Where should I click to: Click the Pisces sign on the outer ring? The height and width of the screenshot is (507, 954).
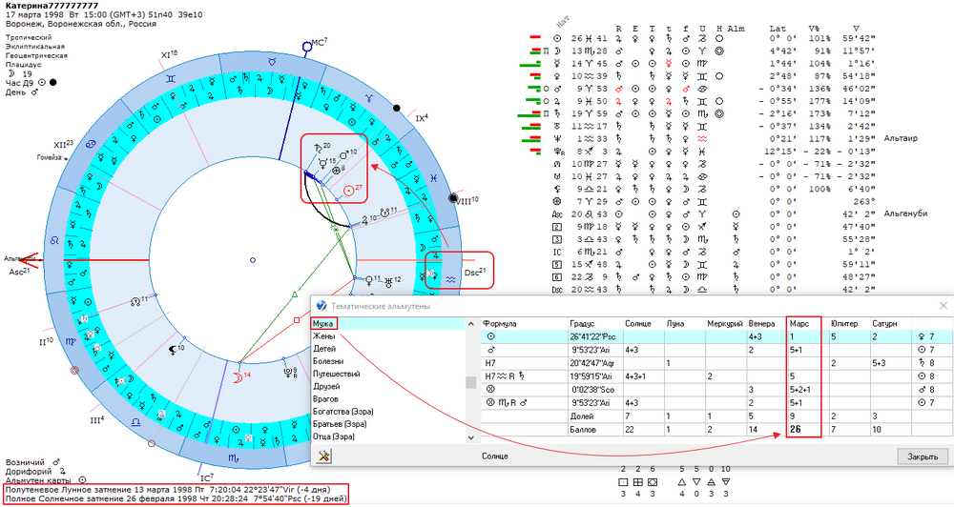(432, 178)
